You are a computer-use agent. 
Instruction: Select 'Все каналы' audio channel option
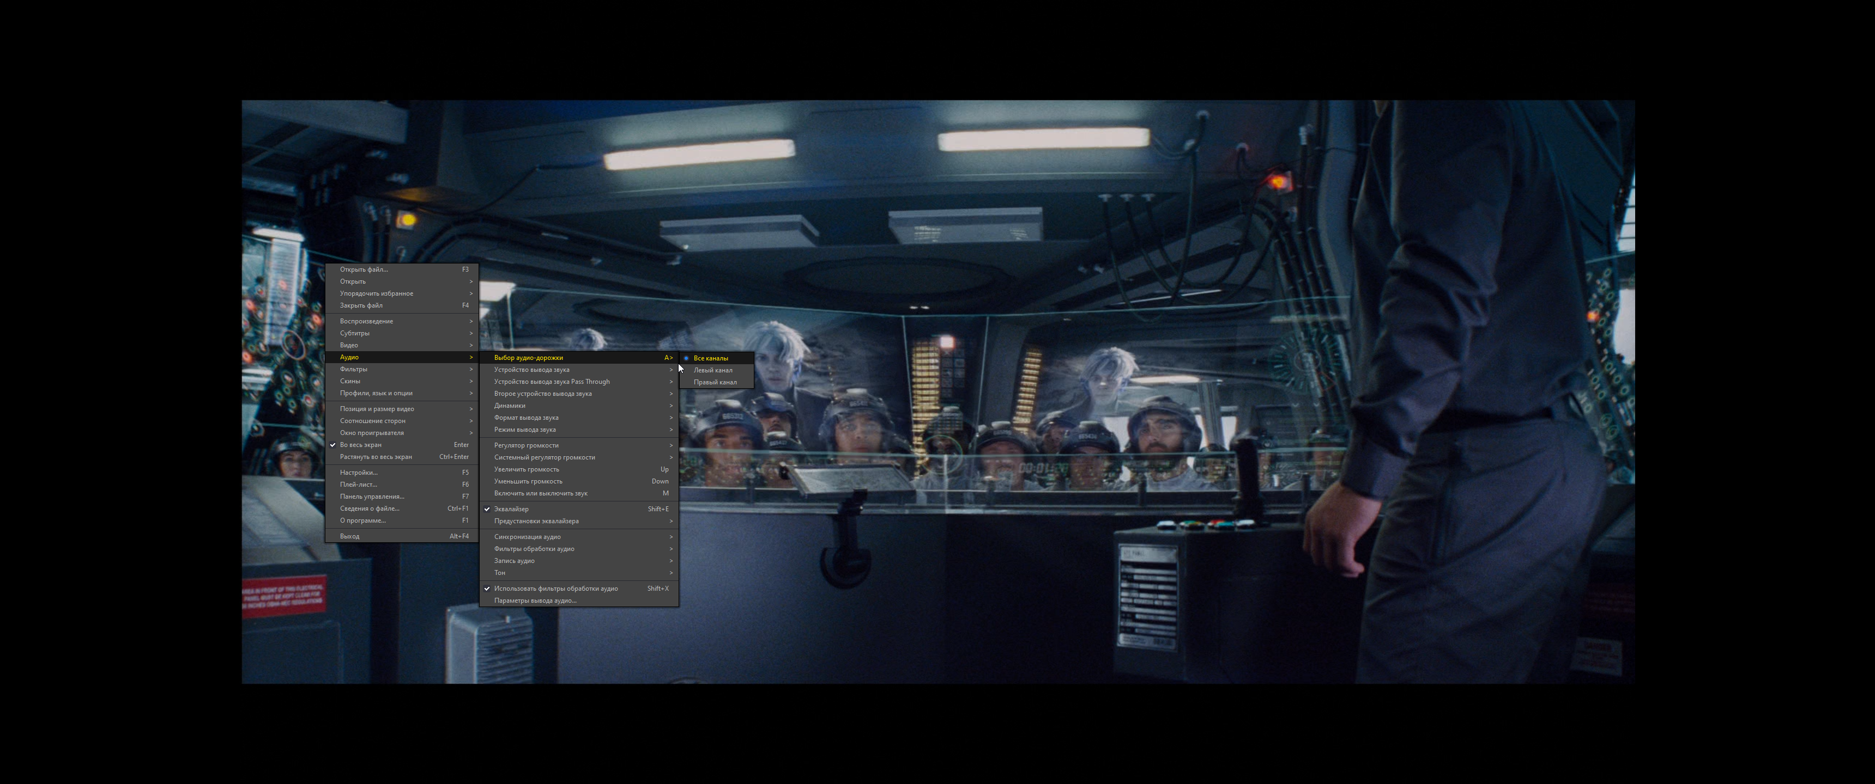point(710,358)
